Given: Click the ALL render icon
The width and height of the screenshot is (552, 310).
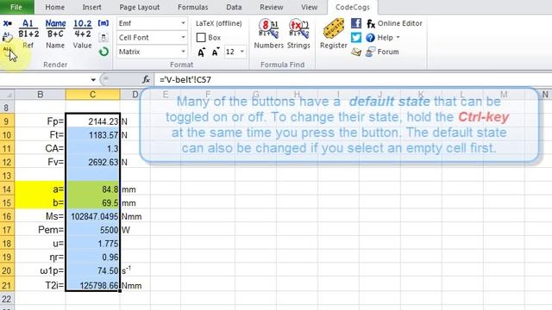Looking at the screenshot, I should pos(8,50).
